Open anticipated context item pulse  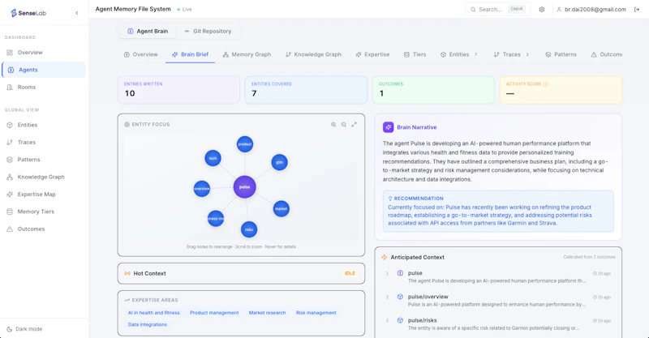click(498, 276)
